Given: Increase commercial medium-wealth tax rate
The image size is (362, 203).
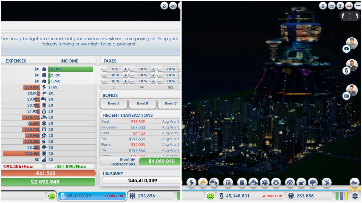Looking at the screenshot, I should [153, 75].
